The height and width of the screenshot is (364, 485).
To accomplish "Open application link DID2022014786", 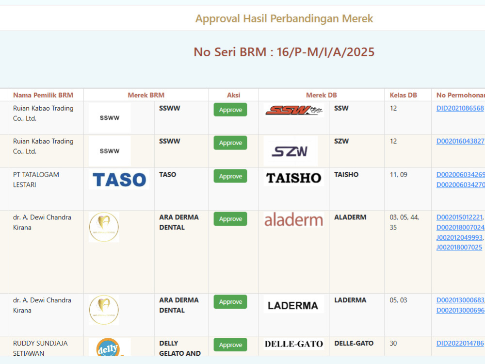I will coord(460,343).
